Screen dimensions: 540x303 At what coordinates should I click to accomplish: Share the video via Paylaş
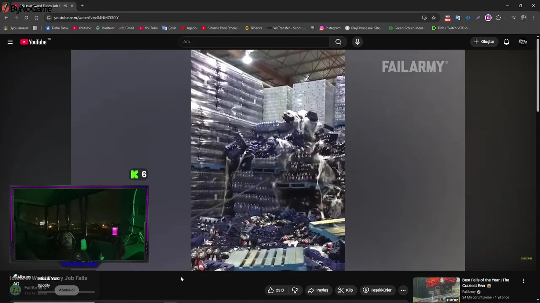pos(318,290)
